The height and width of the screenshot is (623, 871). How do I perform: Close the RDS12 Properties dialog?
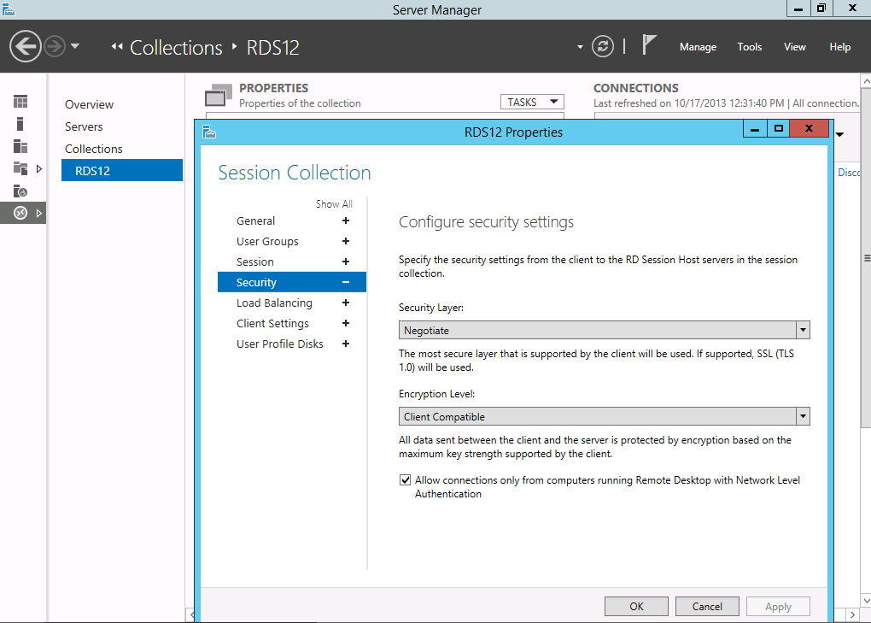pyautogui.click(x=810, y=129)
